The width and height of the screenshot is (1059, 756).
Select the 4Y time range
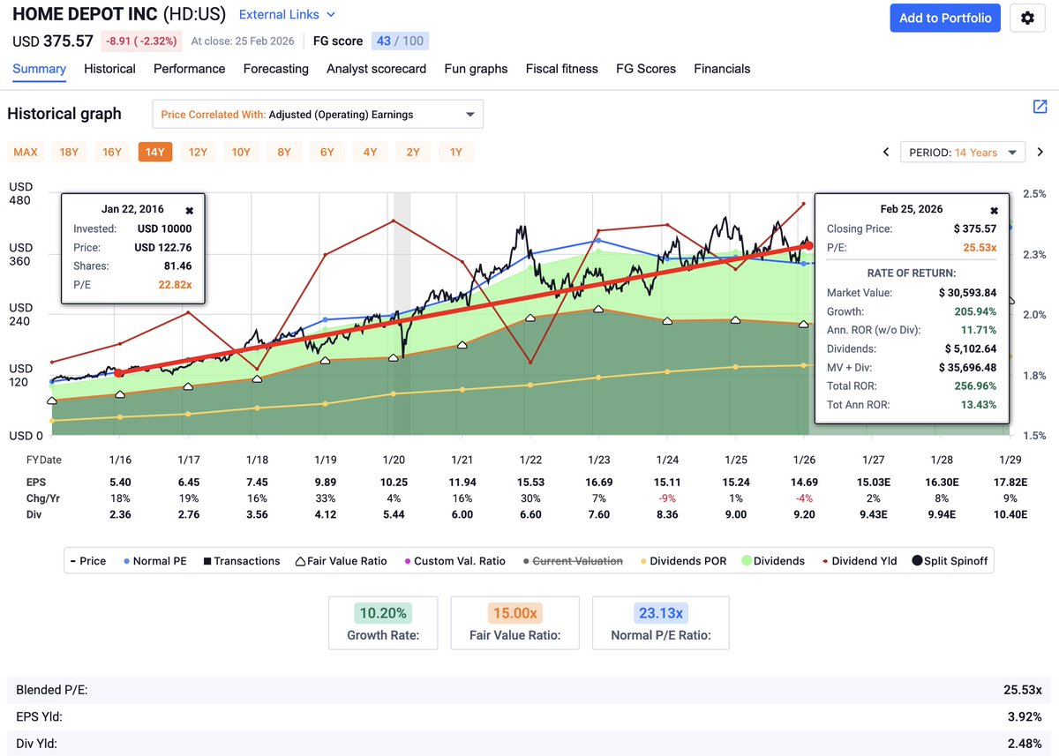370,152
